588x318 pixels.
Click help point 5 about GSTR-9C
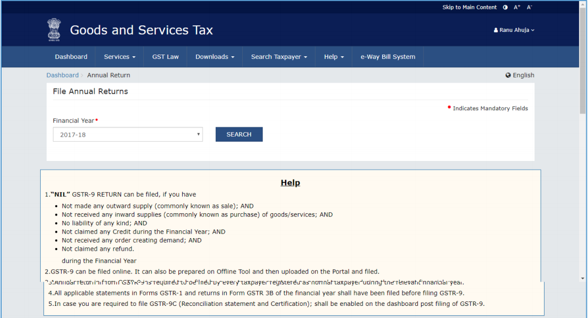266,304
